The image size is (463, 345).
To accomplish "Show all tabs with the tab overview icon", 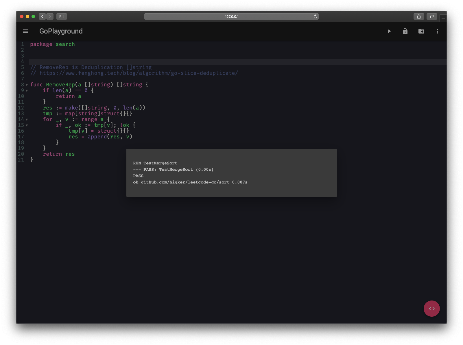I will pos(432,16).
